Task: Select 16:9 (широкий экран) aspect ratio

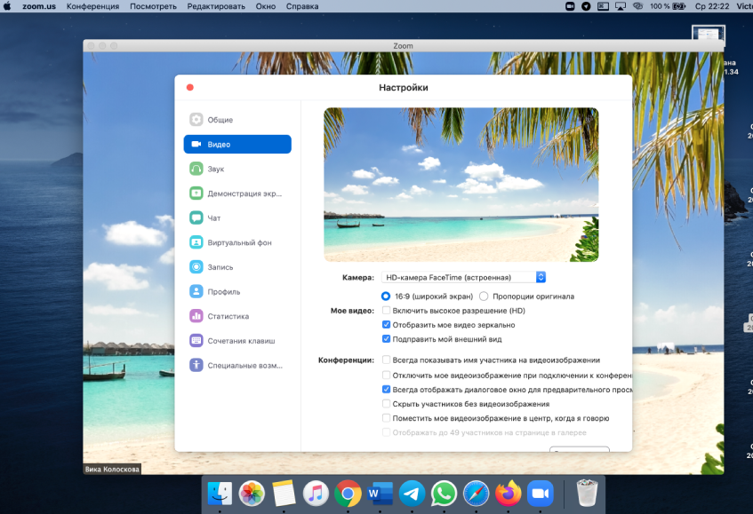Action: [386, 297]
